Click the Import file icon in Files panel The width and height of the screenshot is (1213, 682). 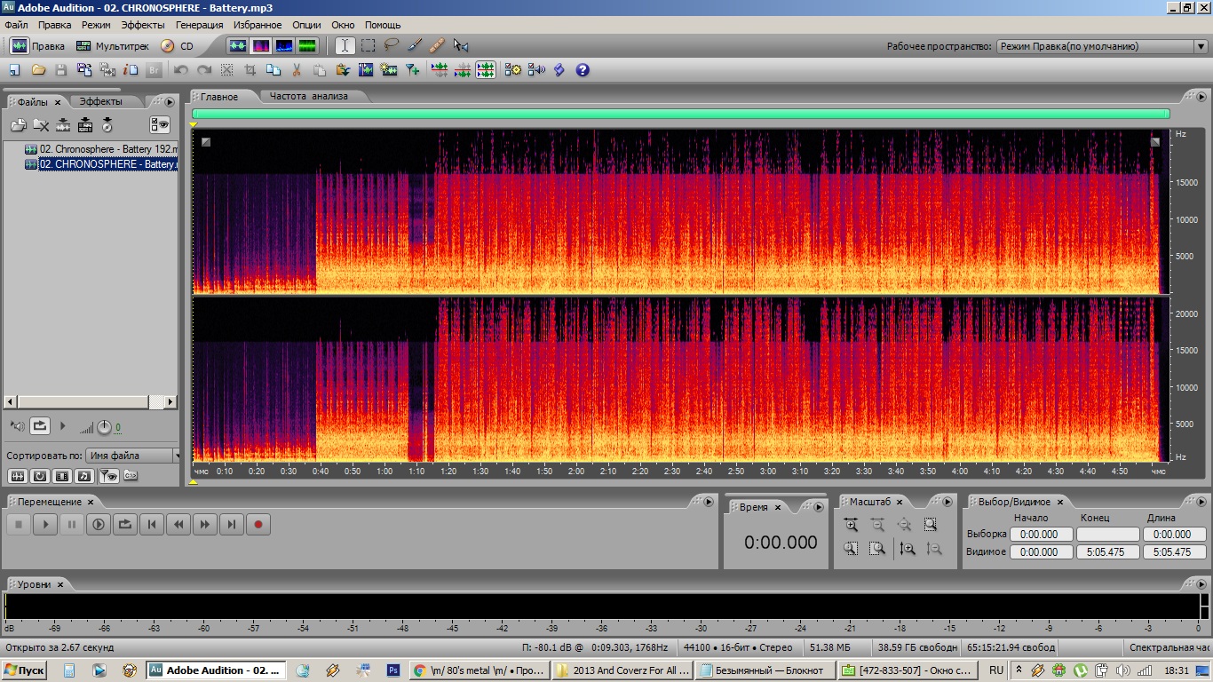(18, 125)
